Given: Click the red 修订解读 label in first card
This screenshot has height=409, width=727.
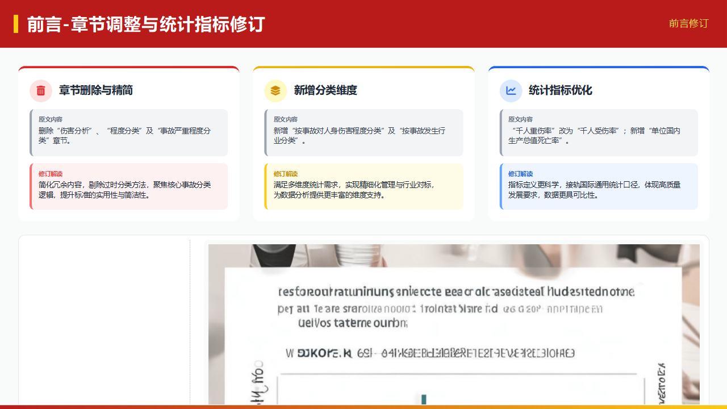Looking at the screenshot, I should coord(51,174).
